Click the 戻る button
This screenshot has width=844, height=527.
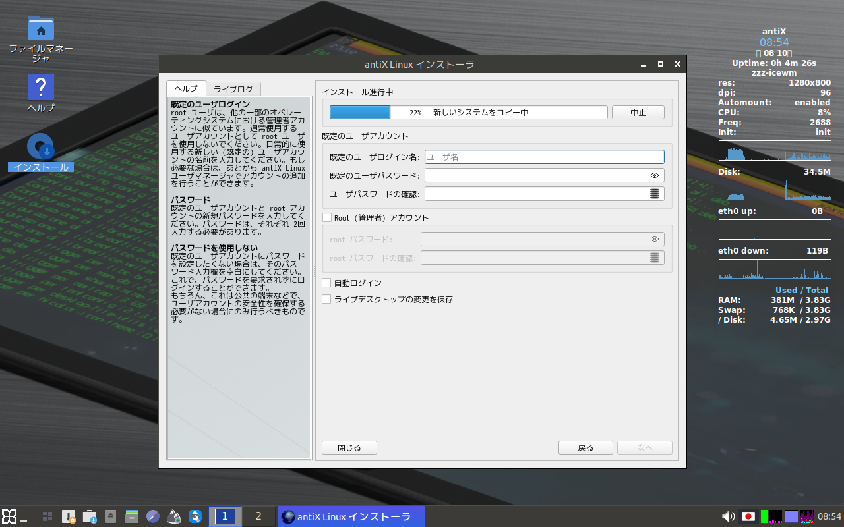(x=586, y=448)
